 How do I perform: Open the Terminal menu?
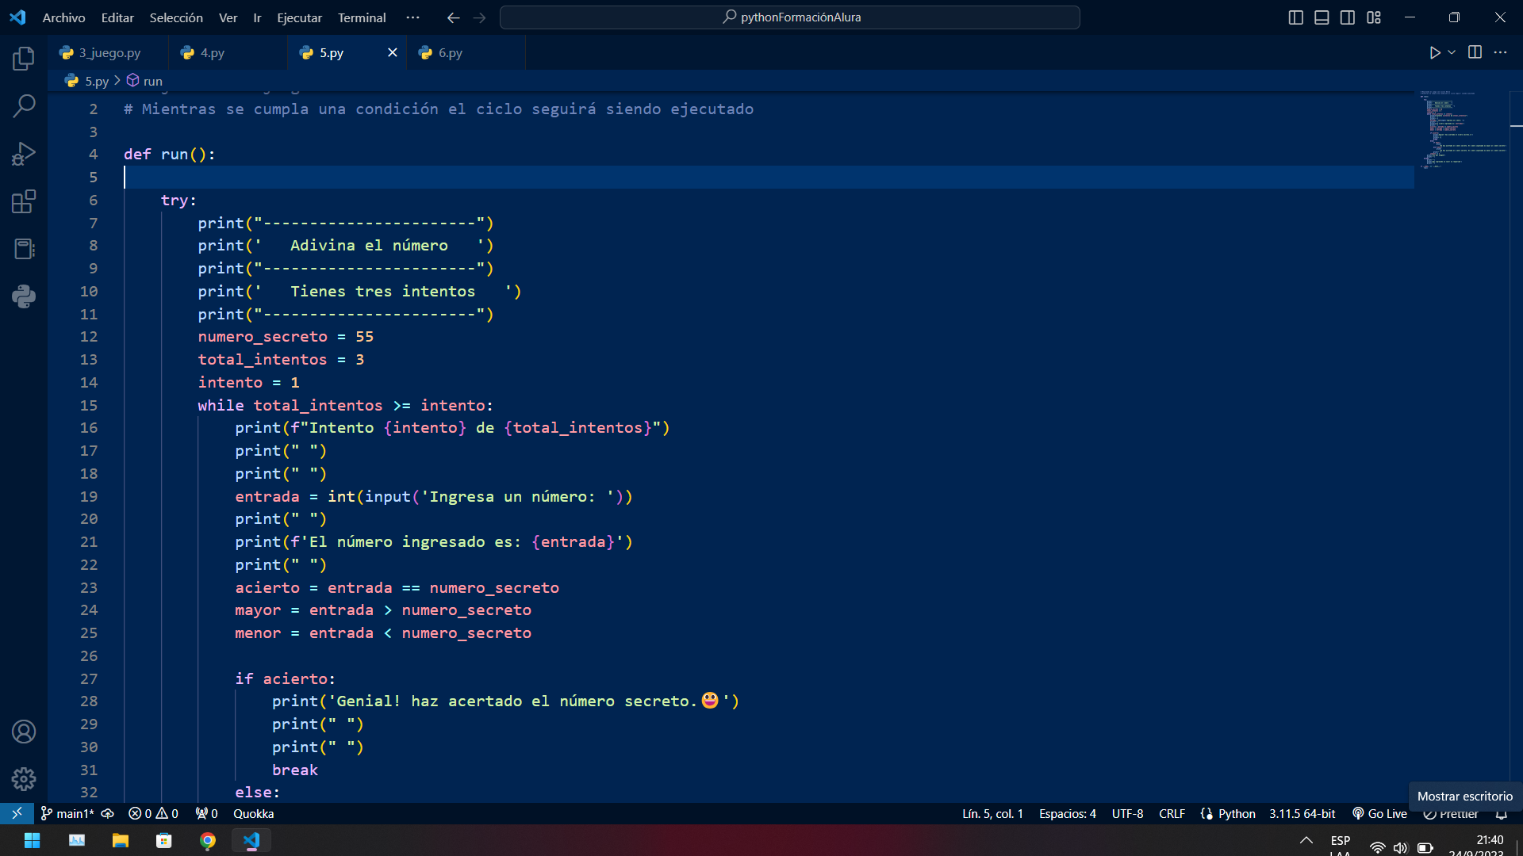[x=362, y=17]
